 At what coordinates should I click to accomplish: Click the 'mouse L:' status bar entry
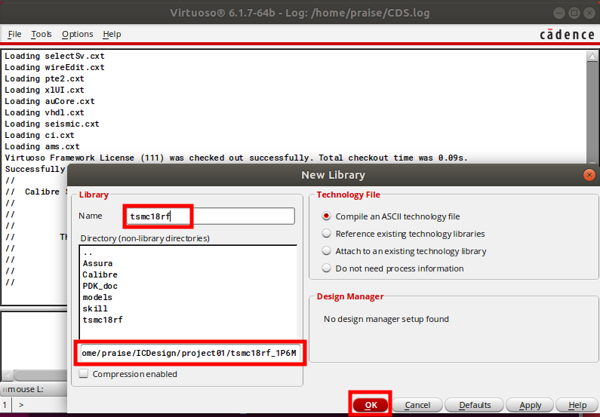[x=26, y=389]
